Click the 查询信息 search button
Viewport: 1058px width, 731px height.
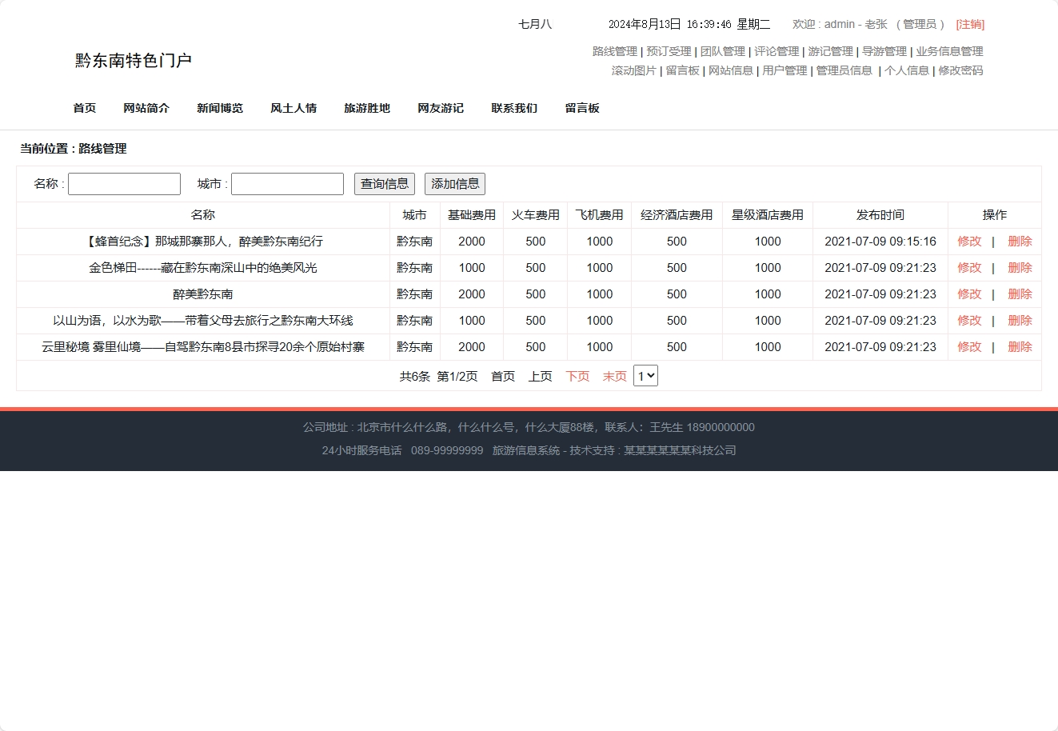[x=384, y=184]
